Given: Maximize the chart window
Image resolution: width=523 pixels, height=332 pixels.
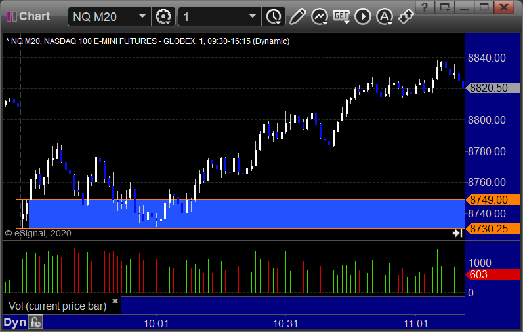Looking at the screenshot, I should point(484,7).
